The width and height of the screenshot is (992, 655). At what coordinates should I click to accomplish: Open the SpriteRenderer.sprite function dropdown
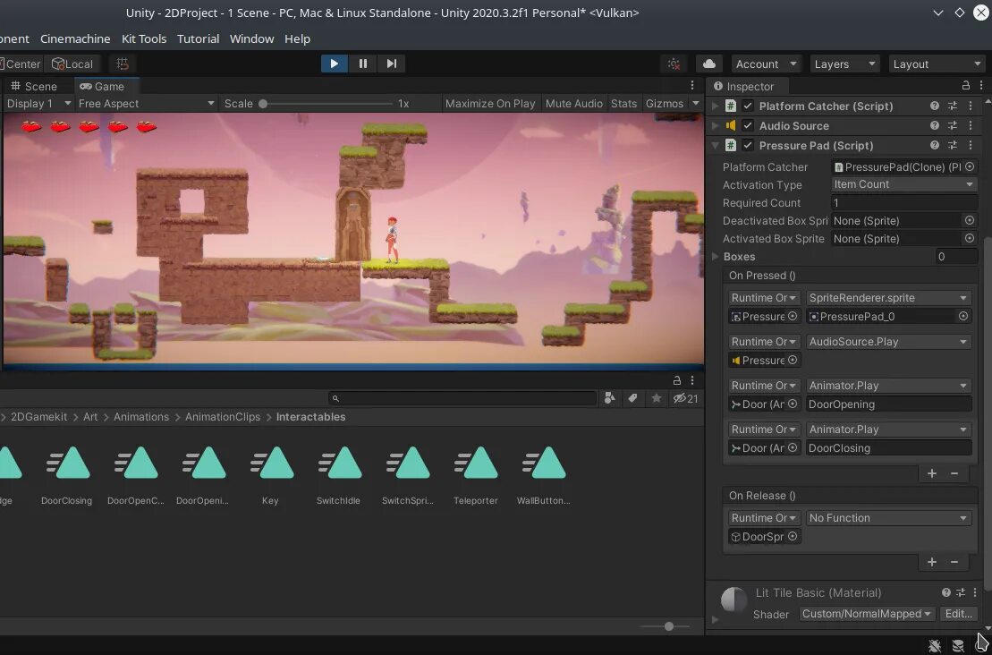coord(888,297)
